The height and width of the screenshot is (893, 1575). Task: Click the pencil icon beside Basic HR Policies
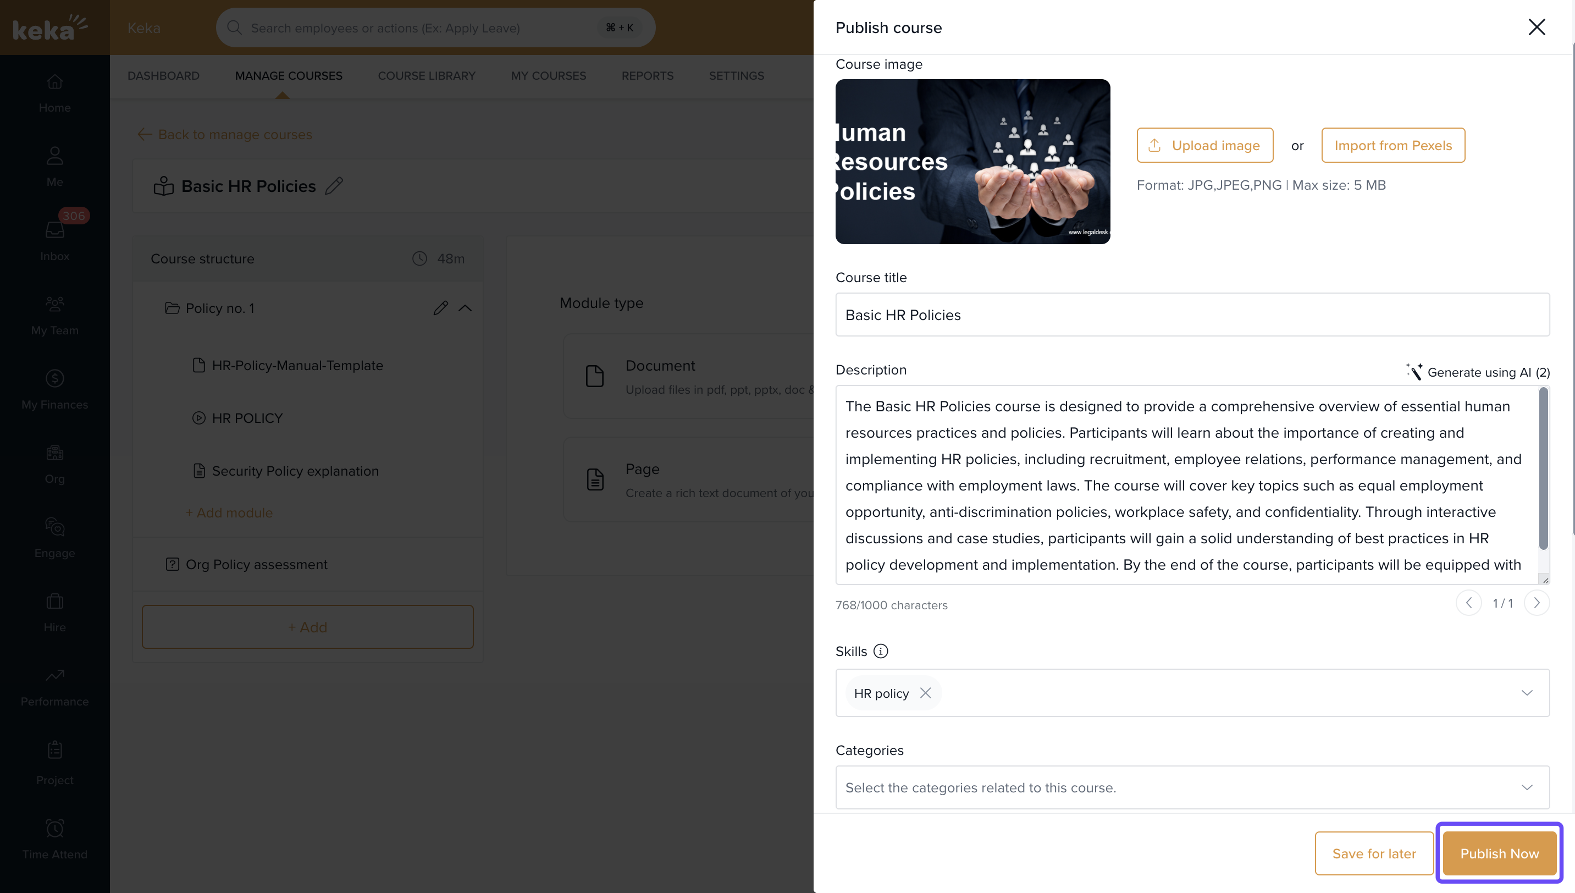334,186
